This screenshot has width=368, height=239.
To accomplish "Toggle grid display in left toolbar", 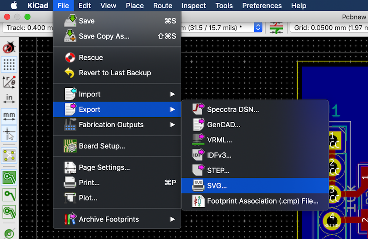I will click(x=9, y=64).
